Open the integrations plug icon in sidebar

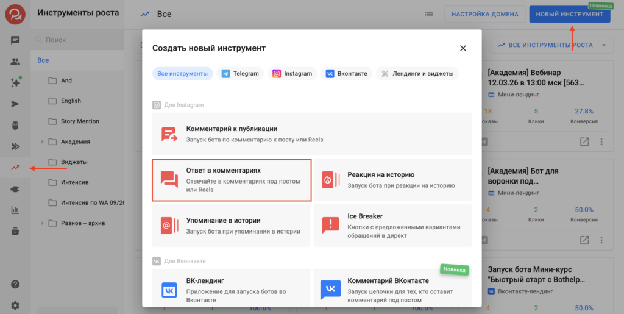tap(15, 189)
